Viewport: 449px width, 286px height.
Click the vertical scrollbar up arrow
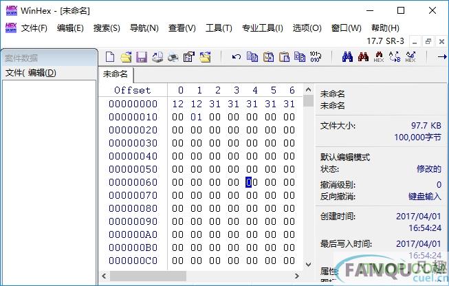coord(309,89)
